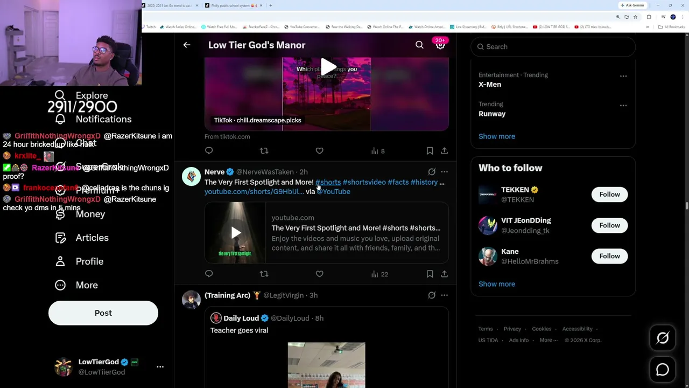Like Nerve's Spotlight post

(x=319, y=274)
